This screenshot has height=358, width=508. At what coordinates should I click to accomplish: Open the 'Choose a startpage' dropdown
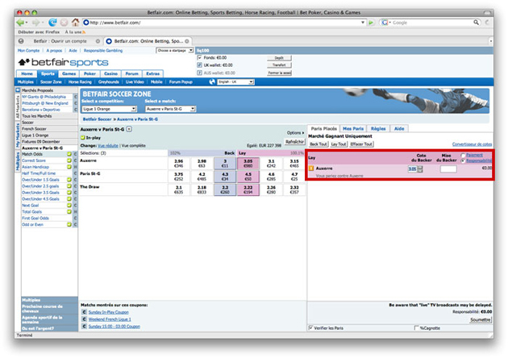coord(175,51)
